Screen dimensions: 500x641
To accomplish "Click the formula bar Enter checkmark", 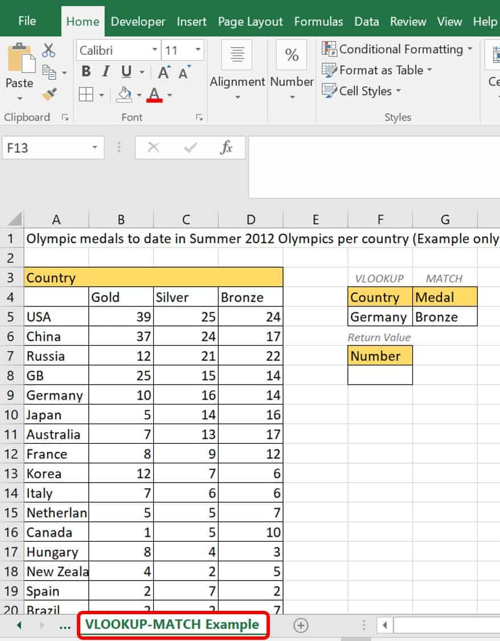I will (190, 147).
